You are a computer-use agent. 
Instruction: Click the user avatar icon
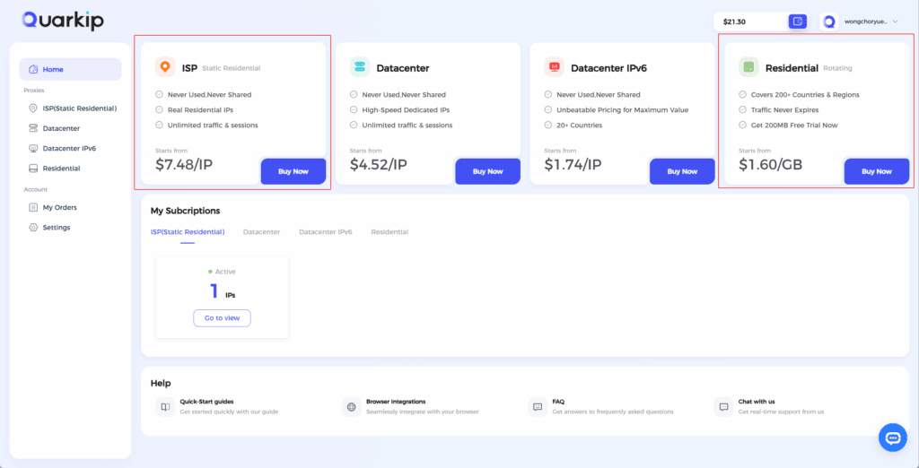828,22
